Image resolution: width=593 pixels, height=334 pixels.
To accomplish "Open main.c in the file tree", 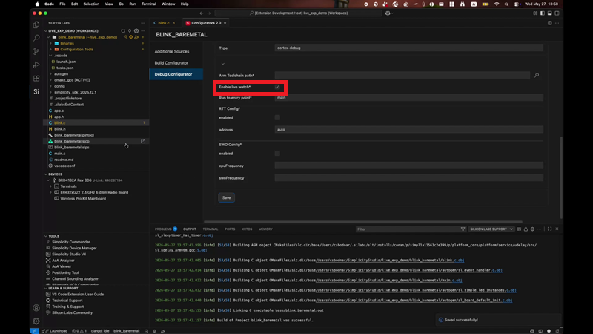I will (60, 154).
